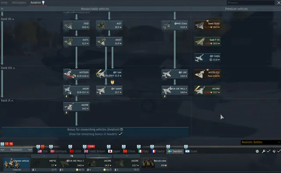This screenshot has height=173, width=281.
Task: Click the red percent discount badge above Research
Action: coord(11,144)
